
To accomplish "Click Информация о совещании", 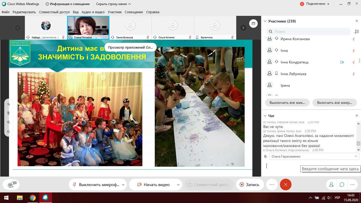I will [67, 4].
